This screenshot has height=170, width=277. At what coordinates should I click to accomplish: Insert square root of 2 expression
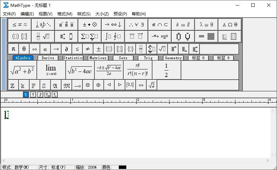click(x=152, y=85)
